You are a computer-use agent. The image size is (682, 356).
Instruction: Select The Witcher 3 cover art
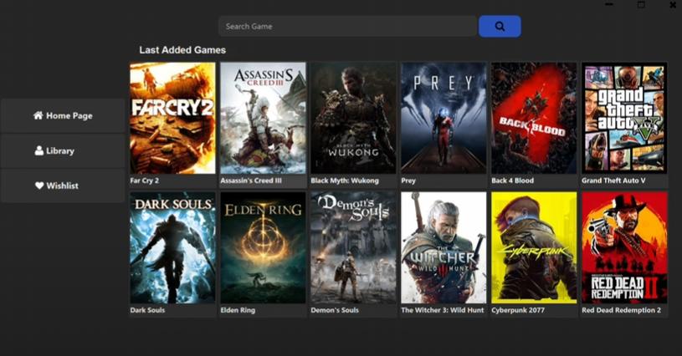444,247
